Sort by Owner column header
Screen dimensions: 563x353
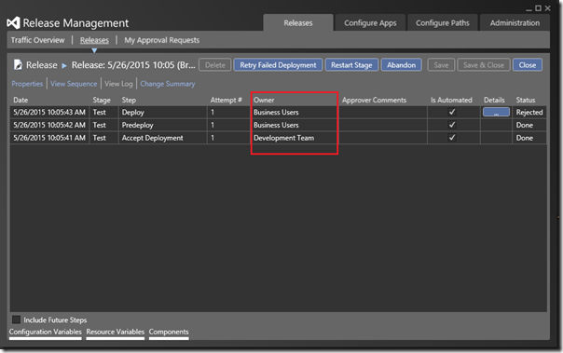[264, 100]
